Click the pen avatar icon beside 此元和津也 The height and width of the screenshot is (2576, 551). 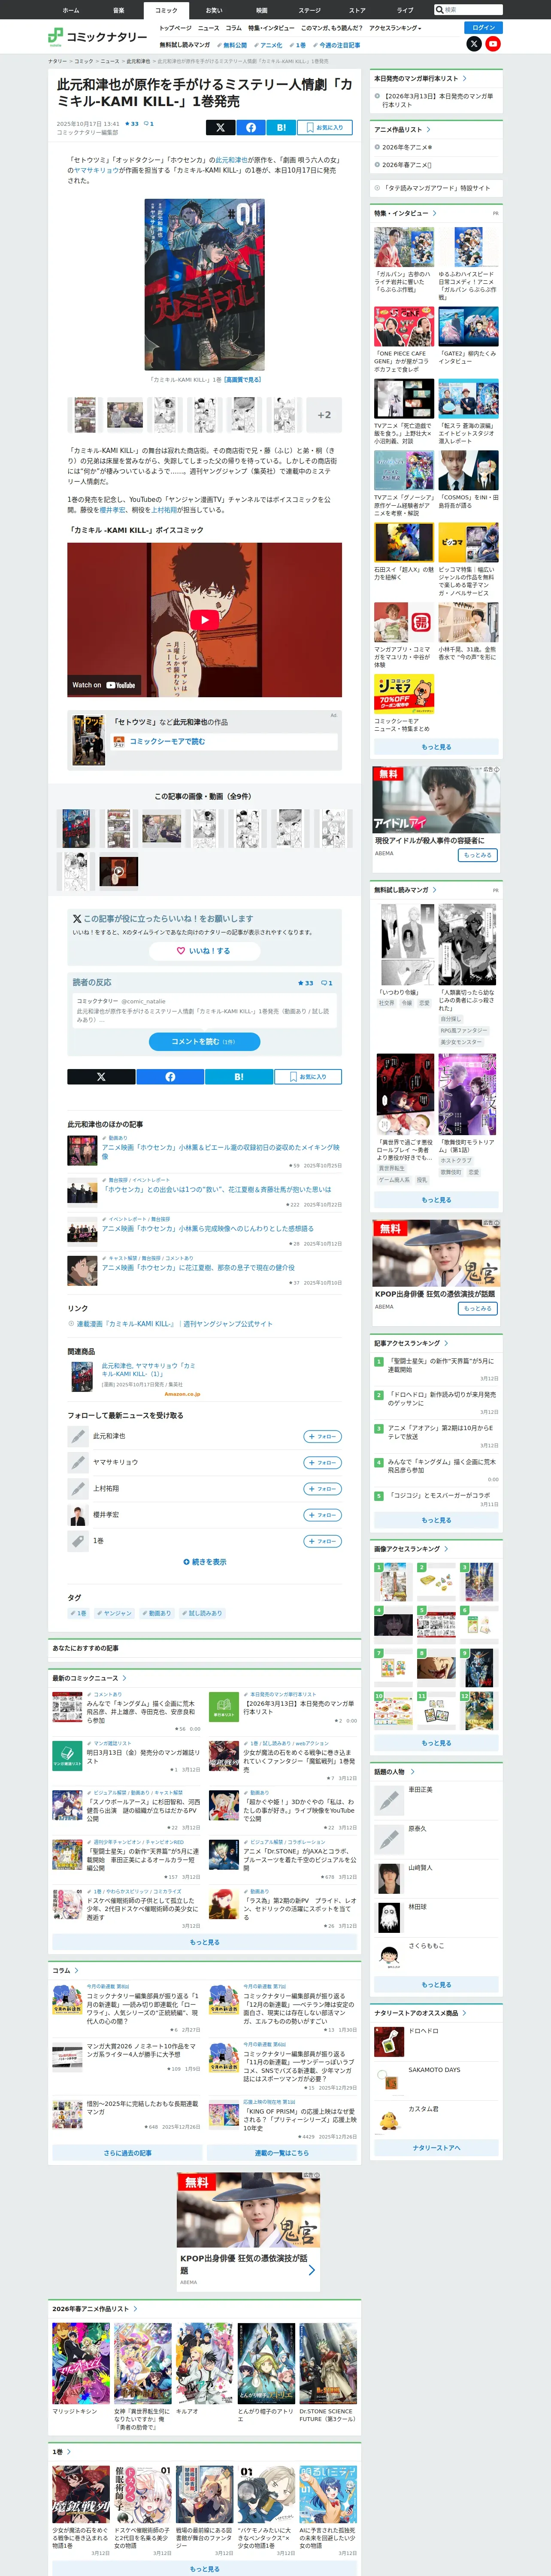tap(78, 1436)
